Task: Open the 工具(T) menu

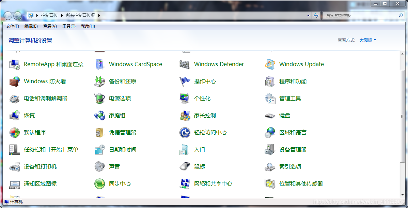Action: click(68, 26)
